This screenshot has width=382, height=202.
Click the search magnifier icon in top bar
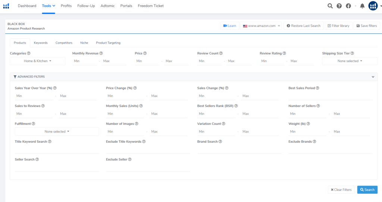330,6
